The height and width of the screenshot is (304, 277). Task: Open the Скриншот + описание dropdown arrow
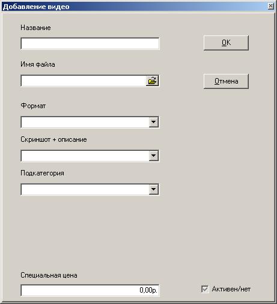[154, 156]
